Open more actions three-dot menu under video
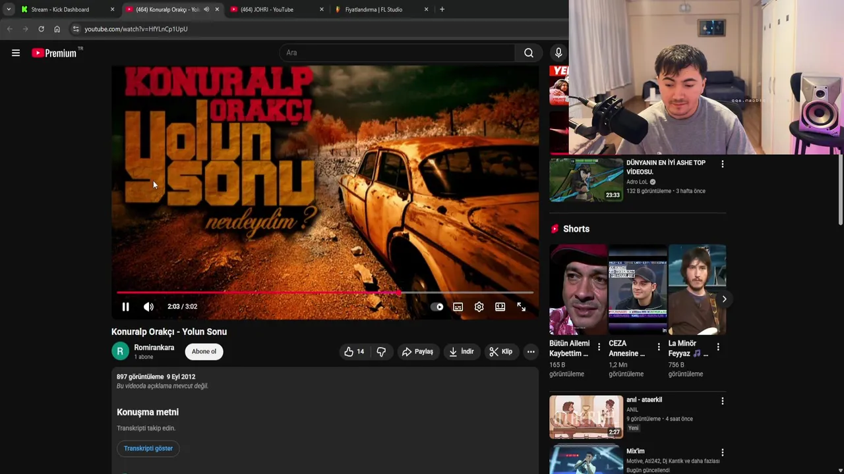844x474 pixels. coord(531,352)
